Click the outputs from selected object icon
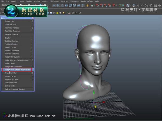 pos(124,5)
